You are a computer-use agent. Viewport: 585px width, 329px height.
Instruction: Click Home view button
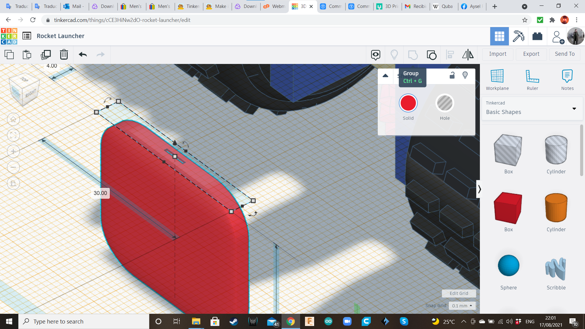13,119
